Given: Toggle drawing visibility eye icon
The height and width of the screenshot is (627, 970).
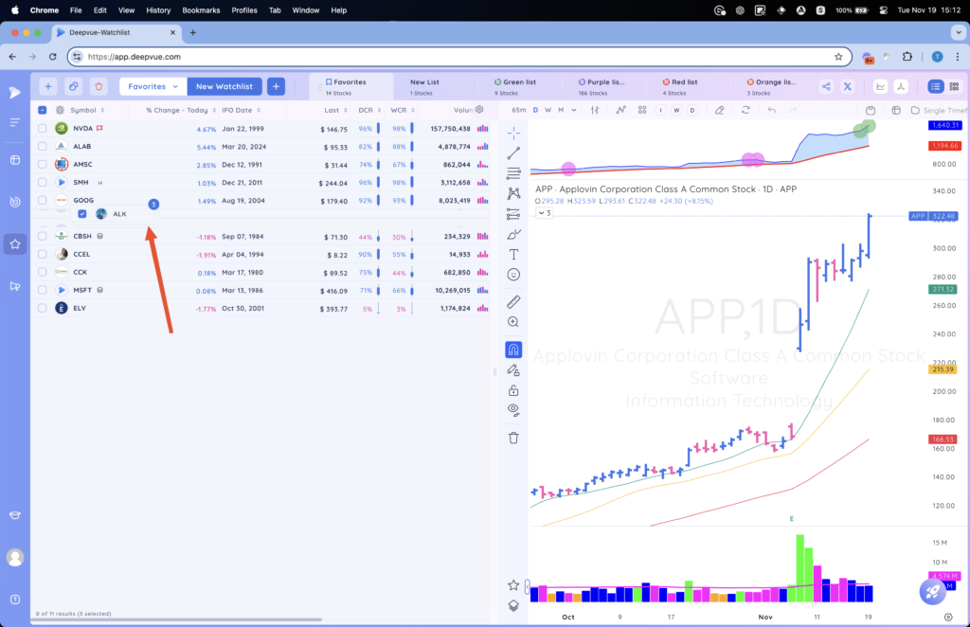Looking at the screenshot, I should click(x=513, y=409).
